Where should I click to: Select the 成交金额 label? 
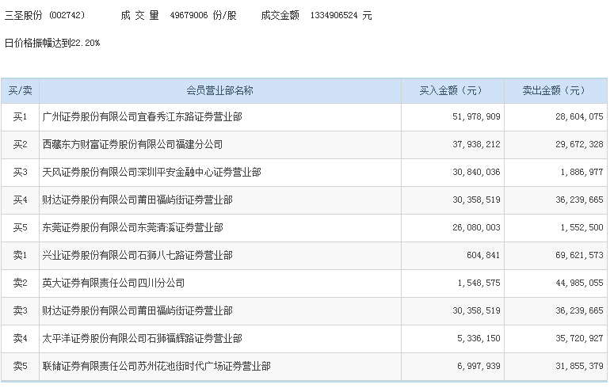[x=280, y=15]
